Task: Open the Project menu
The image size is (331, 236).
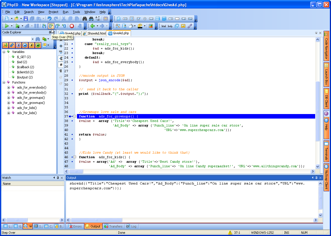Action: (53, 12)
